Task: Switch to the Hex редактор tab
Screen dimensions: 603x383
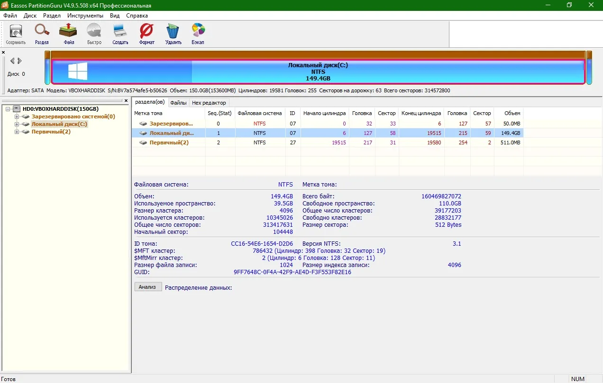Action: pos(209,103)
